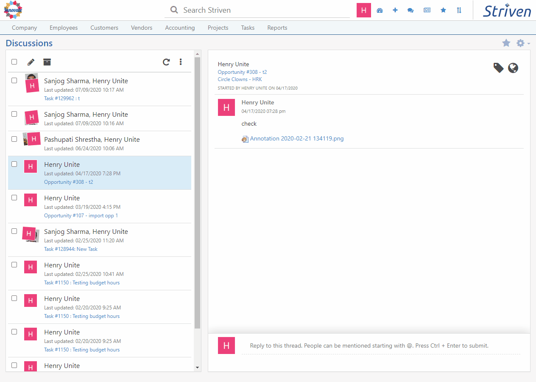Open the Annotation 2020-02-21 attachment link
The width and height of the screenshot is (536, 382).
pyautogui.click(x=297, y=138)
